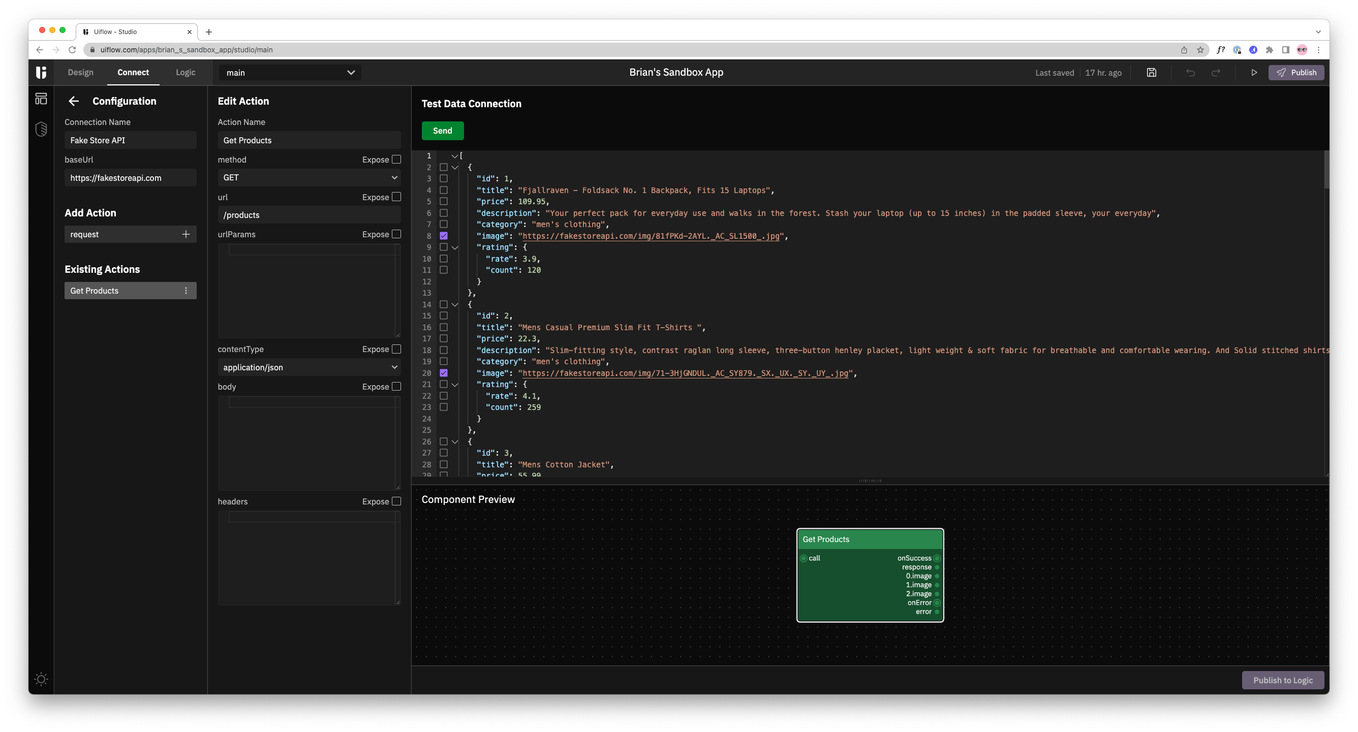Screen dimensions: 1358x732
Task: Enable Expose for body
Action: point(396,386)
